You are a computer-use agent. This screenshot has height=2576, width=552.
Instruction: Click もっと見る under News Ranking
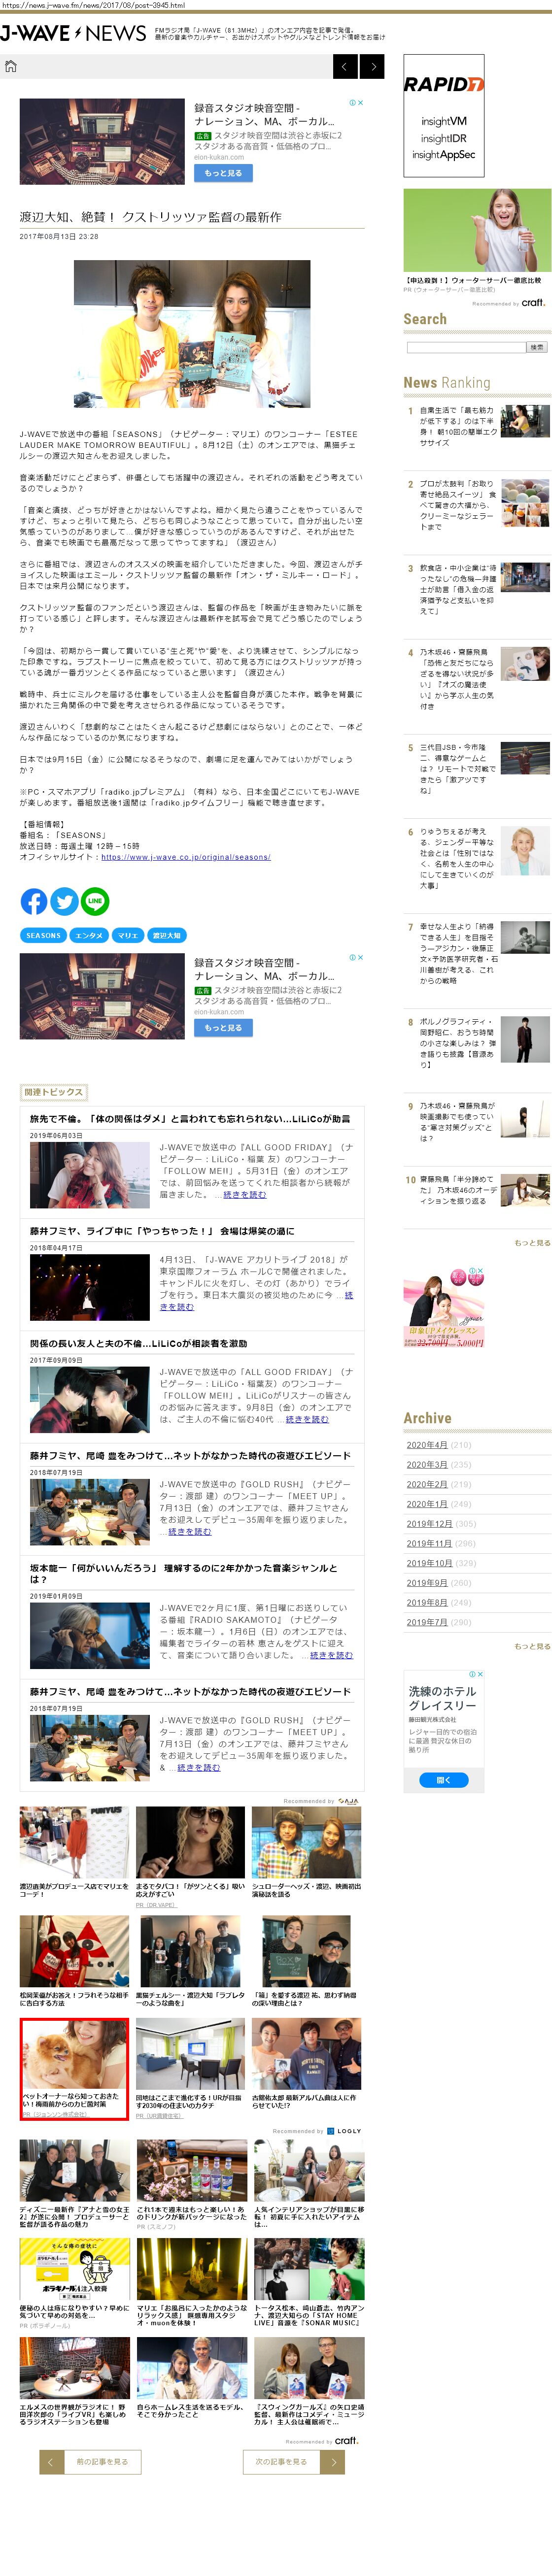coord(532,1243)
